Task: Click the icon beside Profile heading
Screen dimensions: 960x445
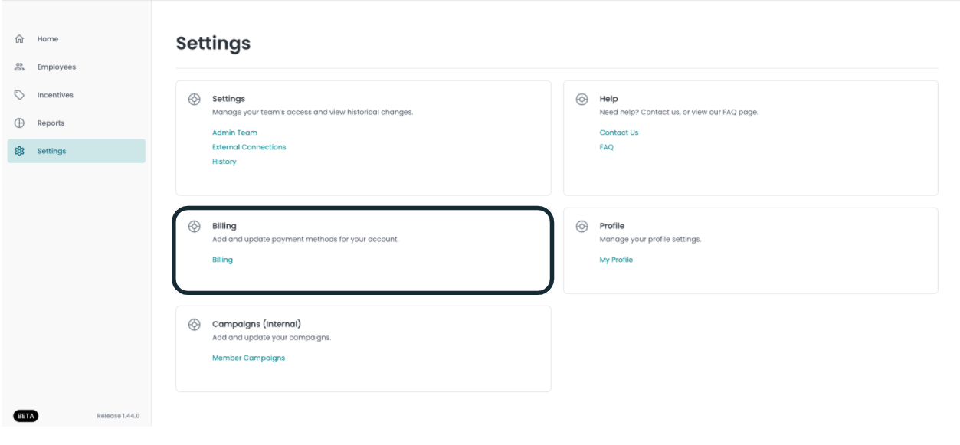Action: 582,227
